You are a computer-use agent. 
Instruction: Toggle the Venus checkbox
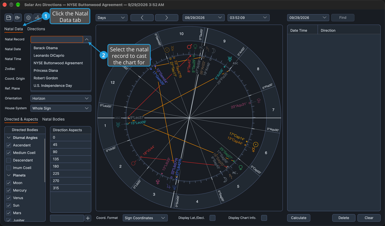(9, 198)
